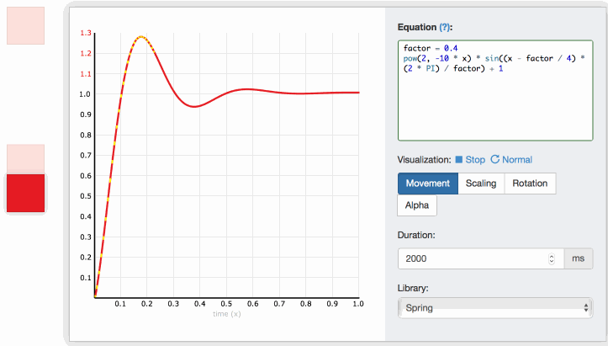Image resolution: width=608 pixels, height=346 pixels.
Task: Click the 0.5 y-axis tick label
Action: click(86, 196)
